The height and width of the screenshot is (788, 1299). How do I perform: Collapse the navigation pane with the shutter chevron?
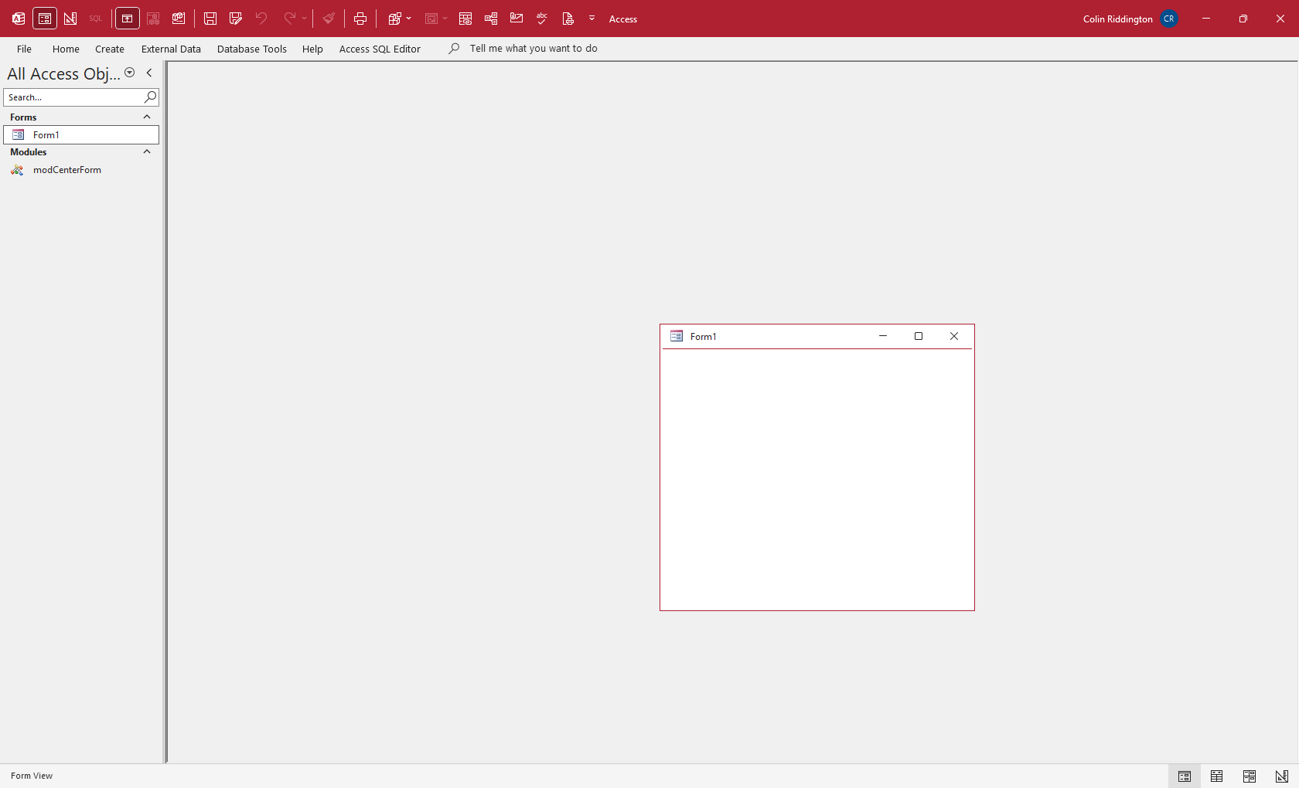click(x=149, y=73)
